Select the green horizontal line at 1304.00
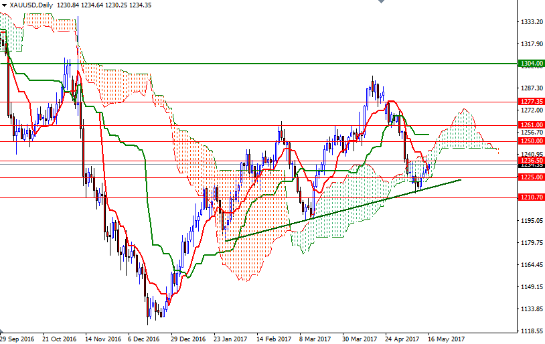 pyautogui.click(x=268, y=64)
